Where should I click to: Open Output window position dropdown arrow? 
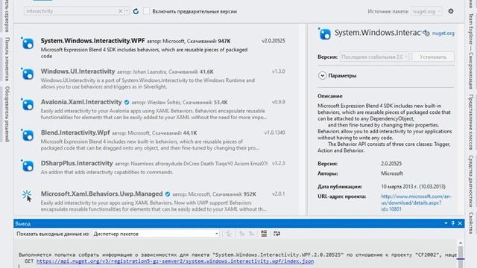point(446,223)
